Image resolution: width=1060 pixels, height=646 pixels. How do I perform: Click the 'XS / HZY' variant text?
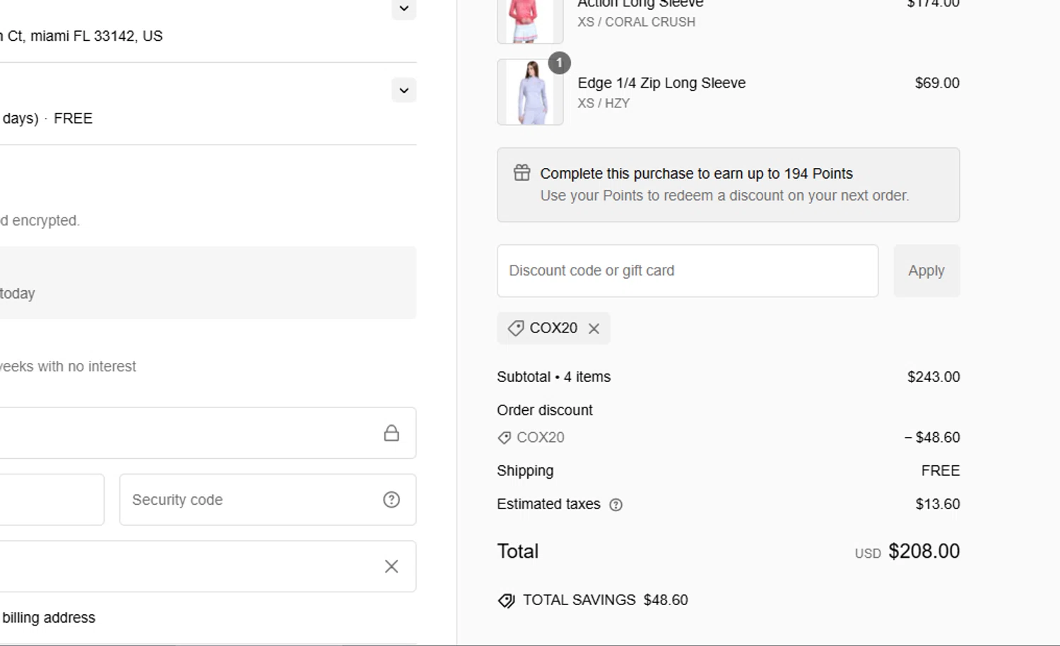tap(603, 104)
